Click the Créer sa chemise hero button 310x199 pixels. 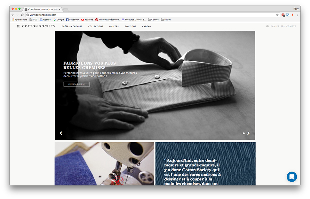[x=77, y=84]
